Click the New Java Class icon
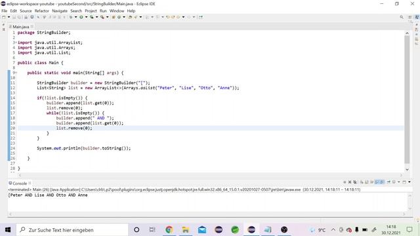Screen dimensions: 420x236 [x=119, y=17]
